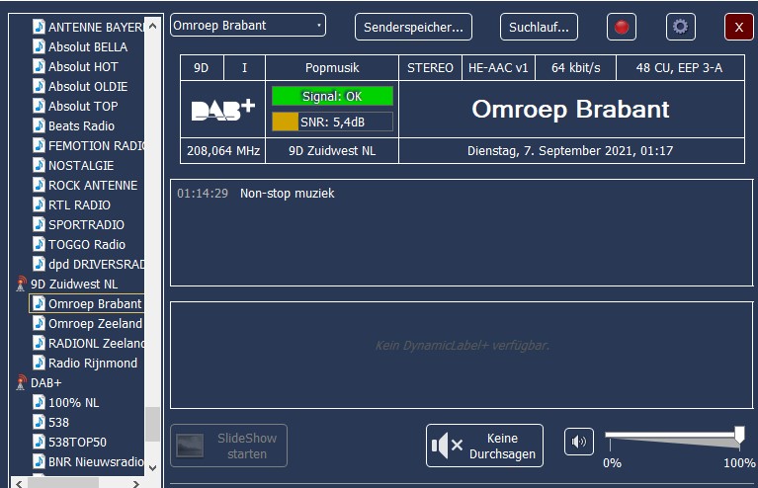Select Absolut HOT station
This screenshot has width=758, height=488.
tap(83, 67)
